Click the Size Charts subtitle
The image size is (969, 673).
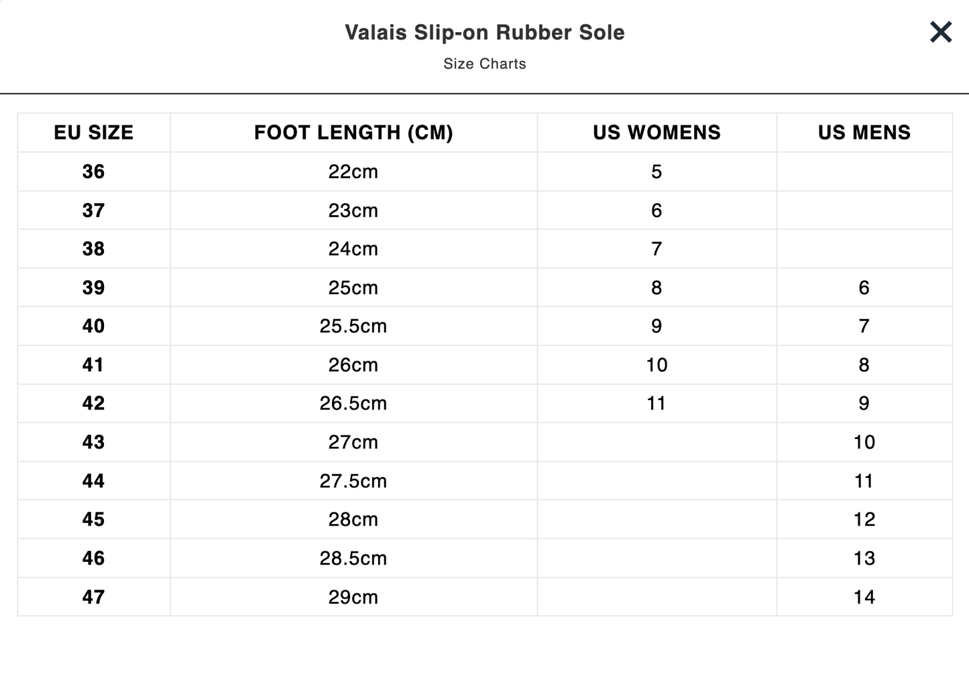tap(484, 64)
